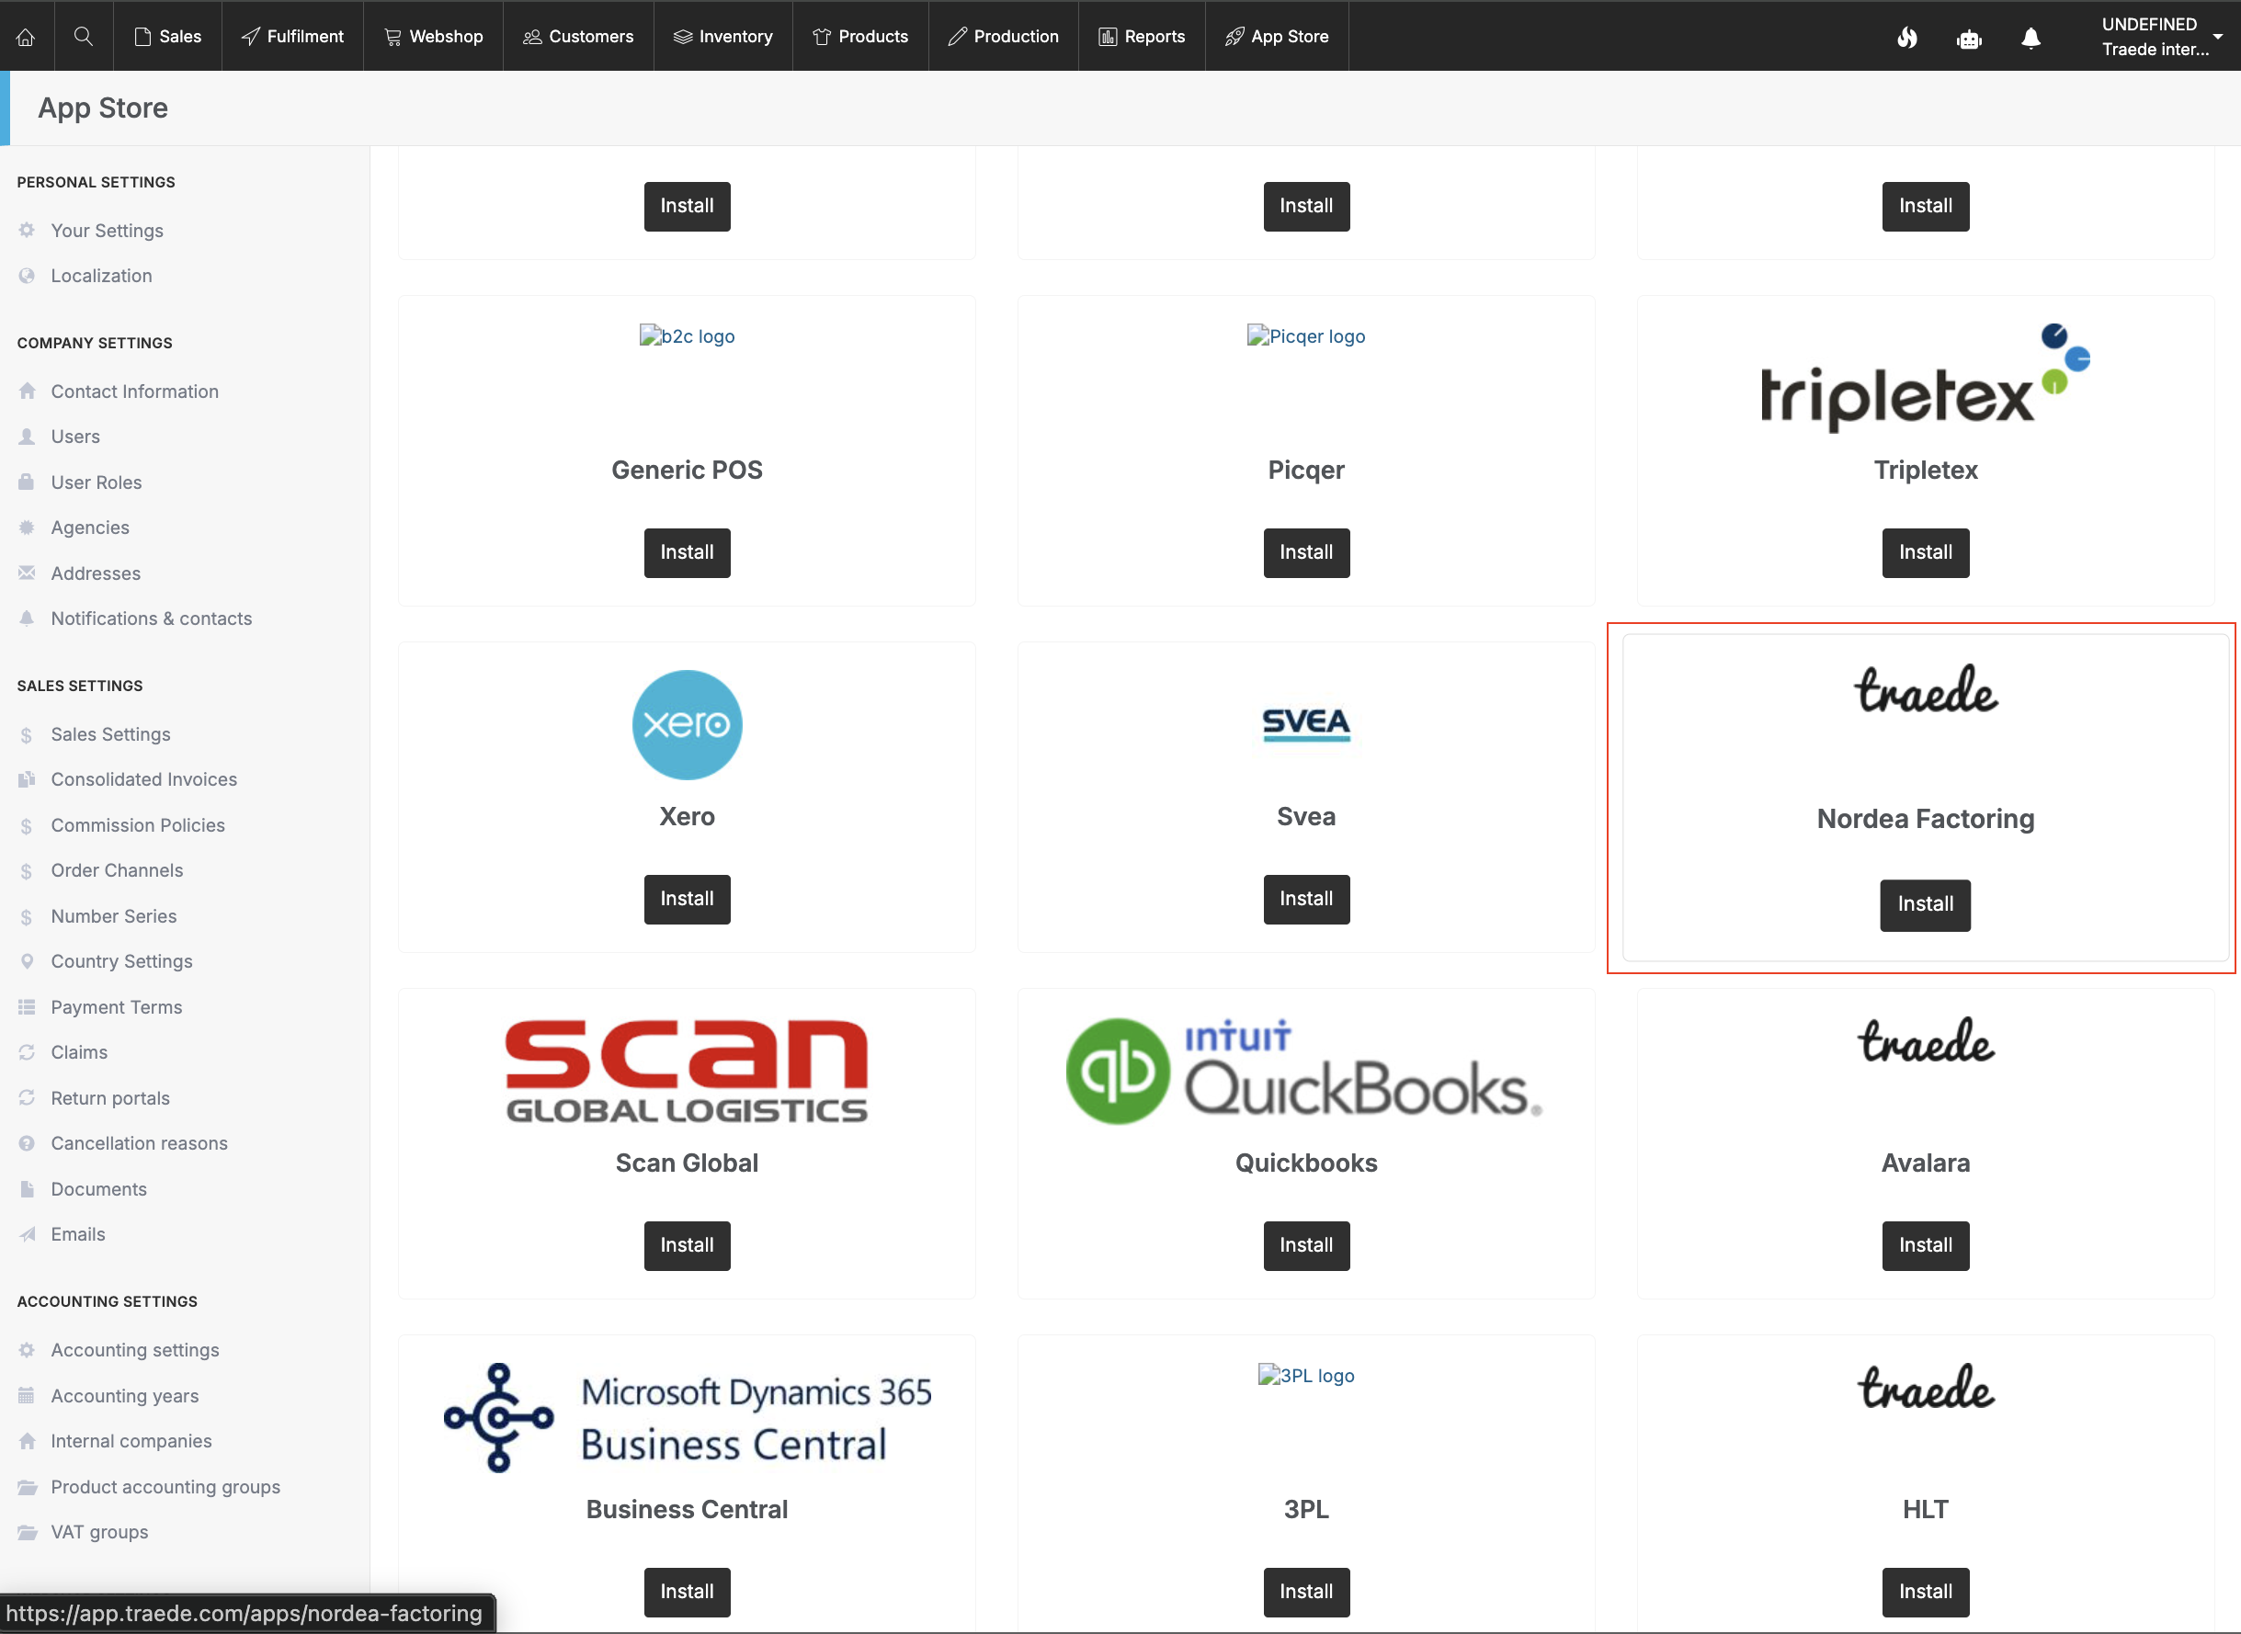Click the Payment Terms list icon
Screen dimensions: 2241x1634
pos(27,1007)
